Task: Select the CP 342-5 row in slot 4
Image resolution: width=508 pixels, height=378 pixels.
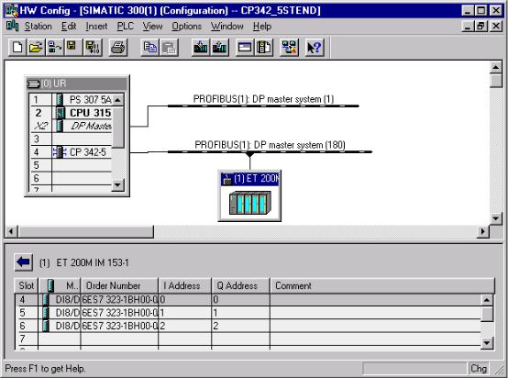Action: coord(71,152)
